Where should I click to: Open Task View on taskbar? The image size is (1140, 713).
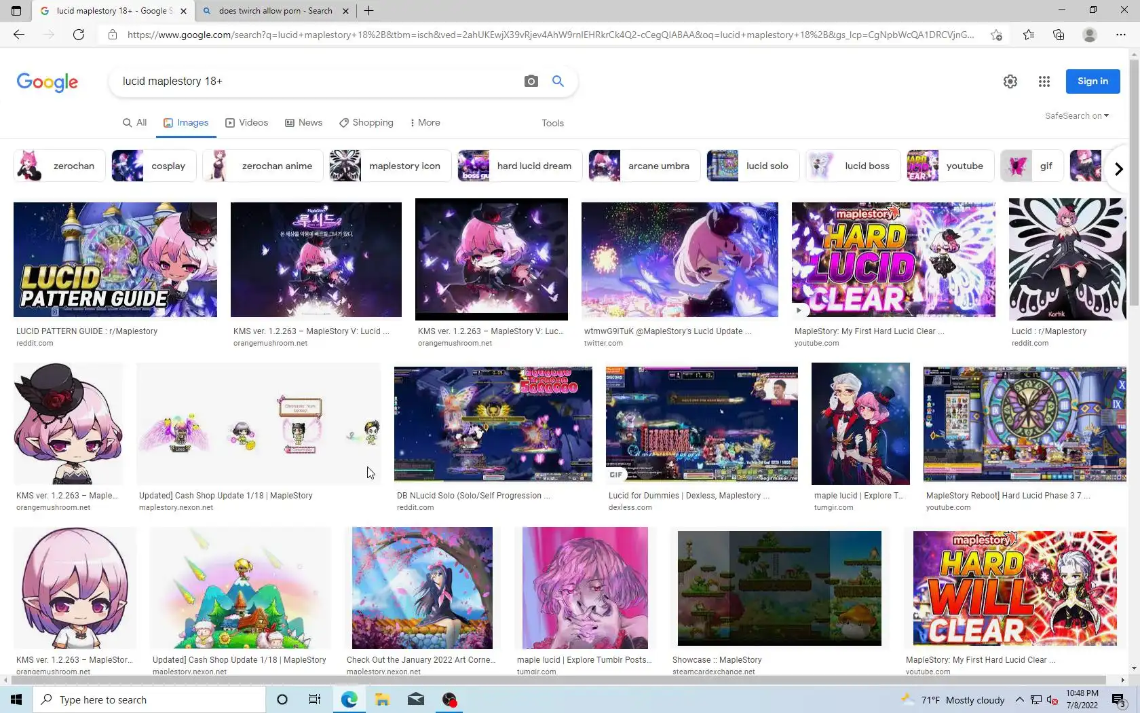(x=315, y=699)
